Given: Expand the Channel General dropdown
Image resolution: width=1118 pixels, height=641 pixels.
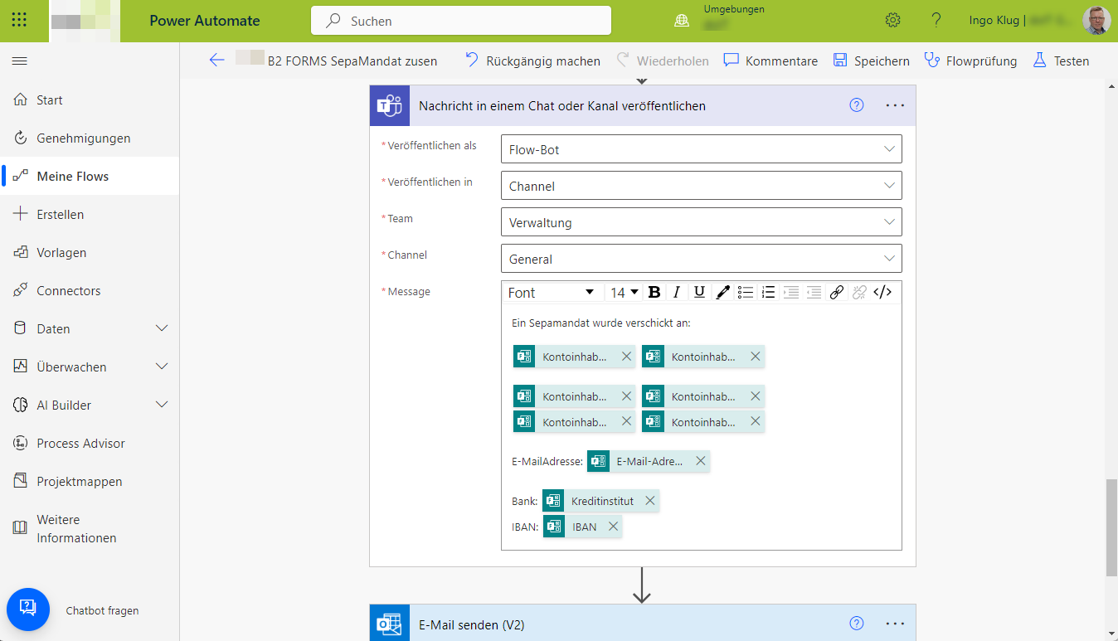Looking at the screenshot, I should 702,260.
